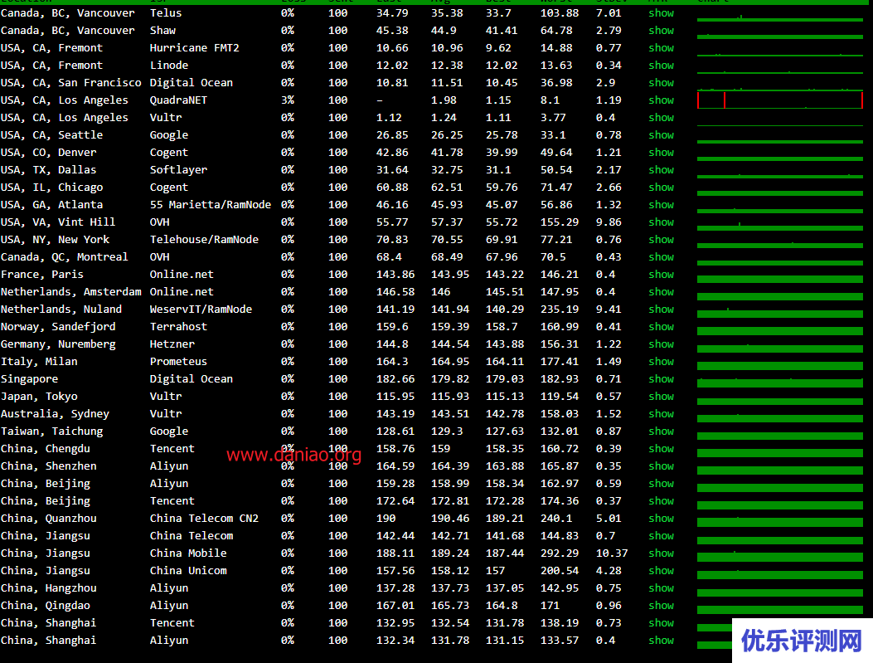Click show for Taiwan, Taichung Google row
Image resolution: width=873 pixels, height=663 pixels.
661,431
